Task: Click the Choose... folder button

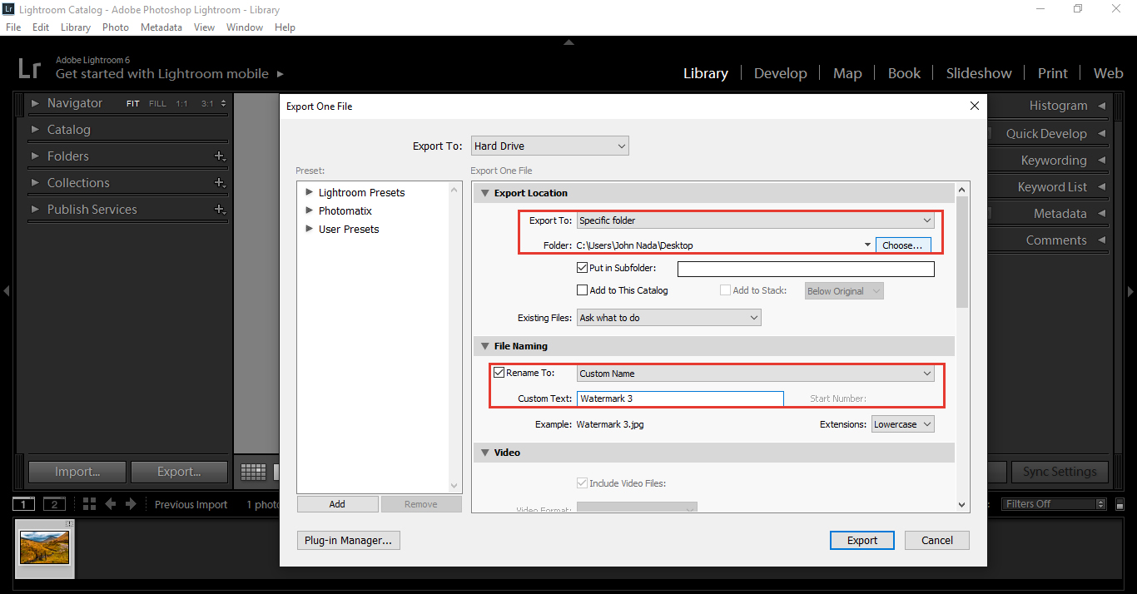Action: (902, 245)
